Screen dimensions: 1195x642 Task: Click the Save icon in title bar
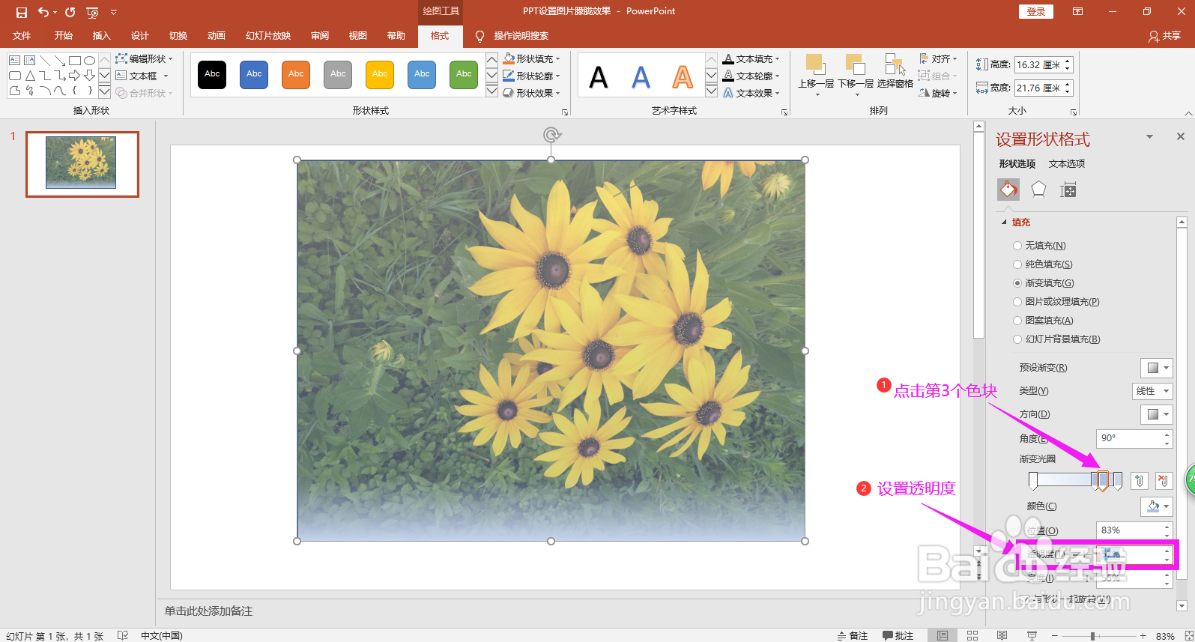22,12
